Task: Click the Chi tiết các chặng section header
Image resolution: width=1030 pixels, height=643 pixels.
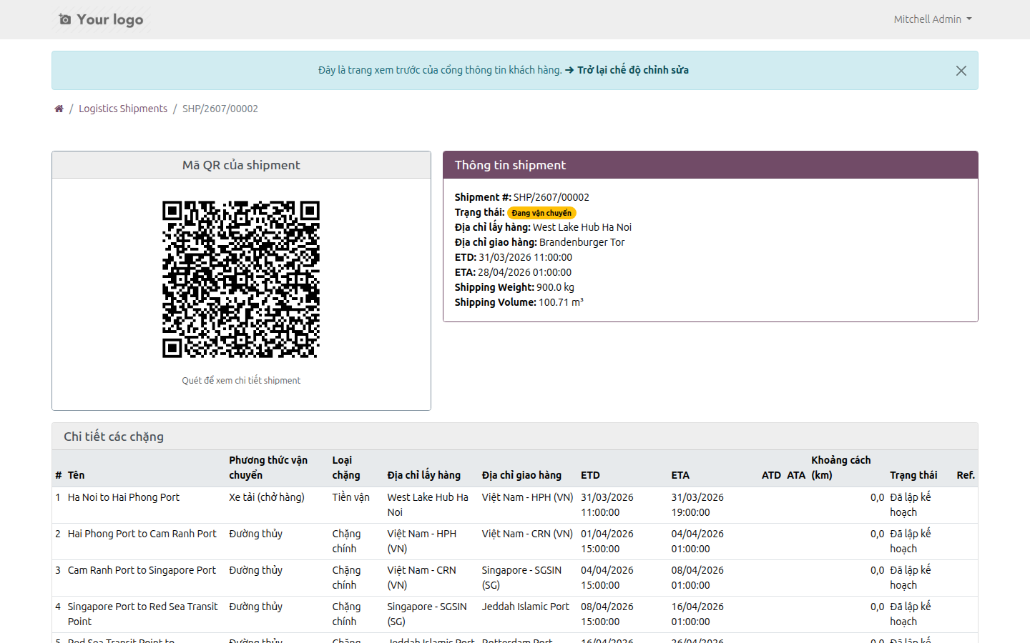Action: coord(514,437)
